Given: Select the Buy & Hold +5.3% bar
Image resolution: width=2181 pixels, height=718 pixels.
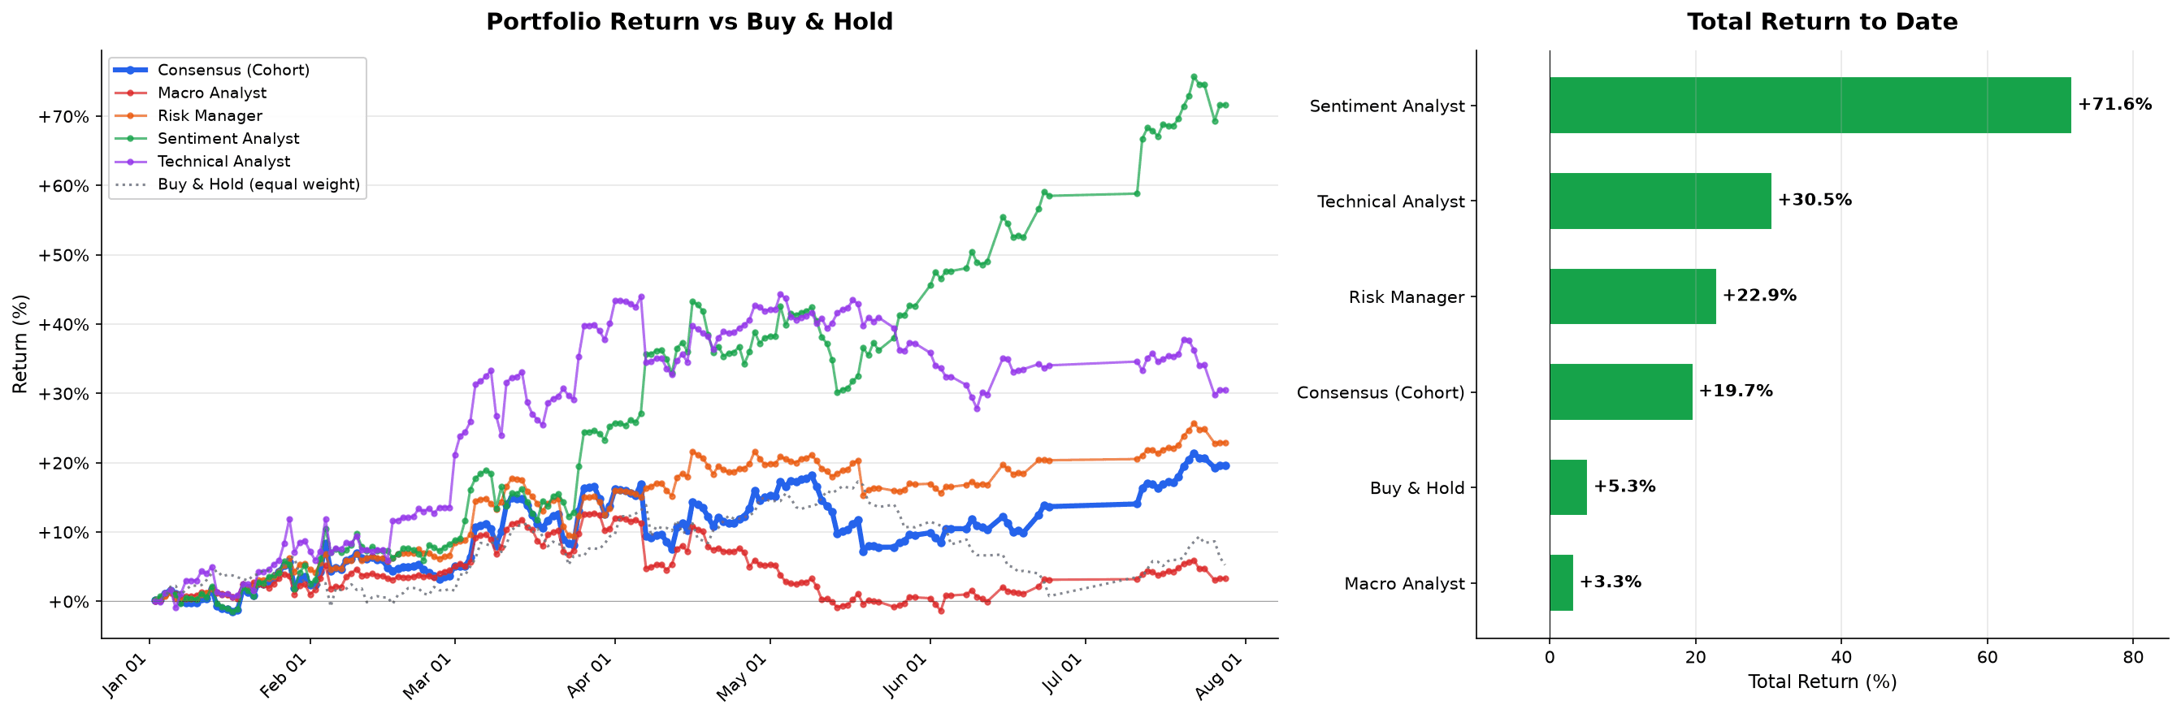Looking at the screenshot, I should (1569, 487).
